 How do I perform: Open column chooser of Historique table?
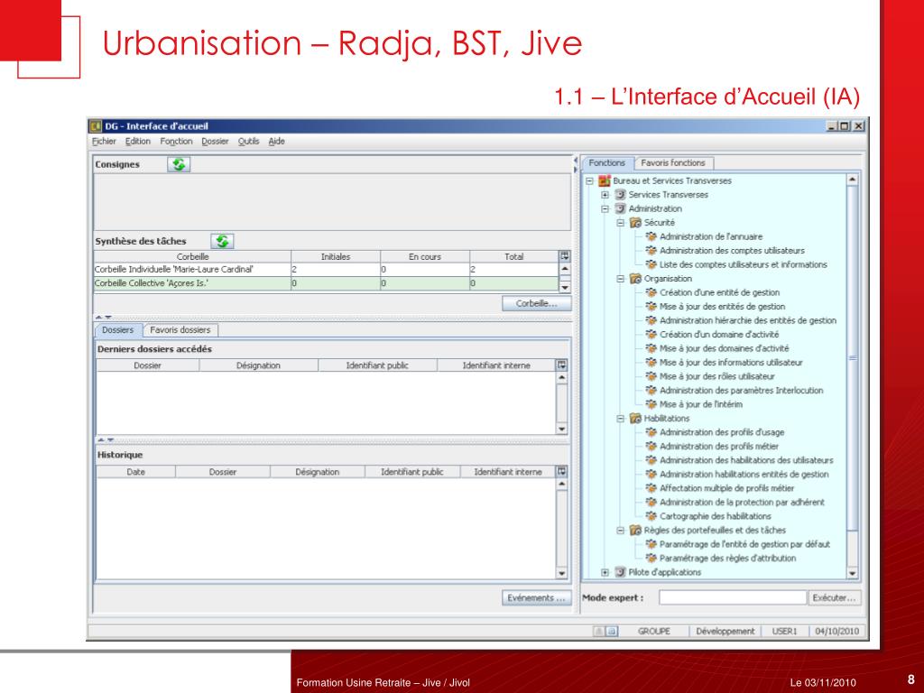tap(561, 471)
